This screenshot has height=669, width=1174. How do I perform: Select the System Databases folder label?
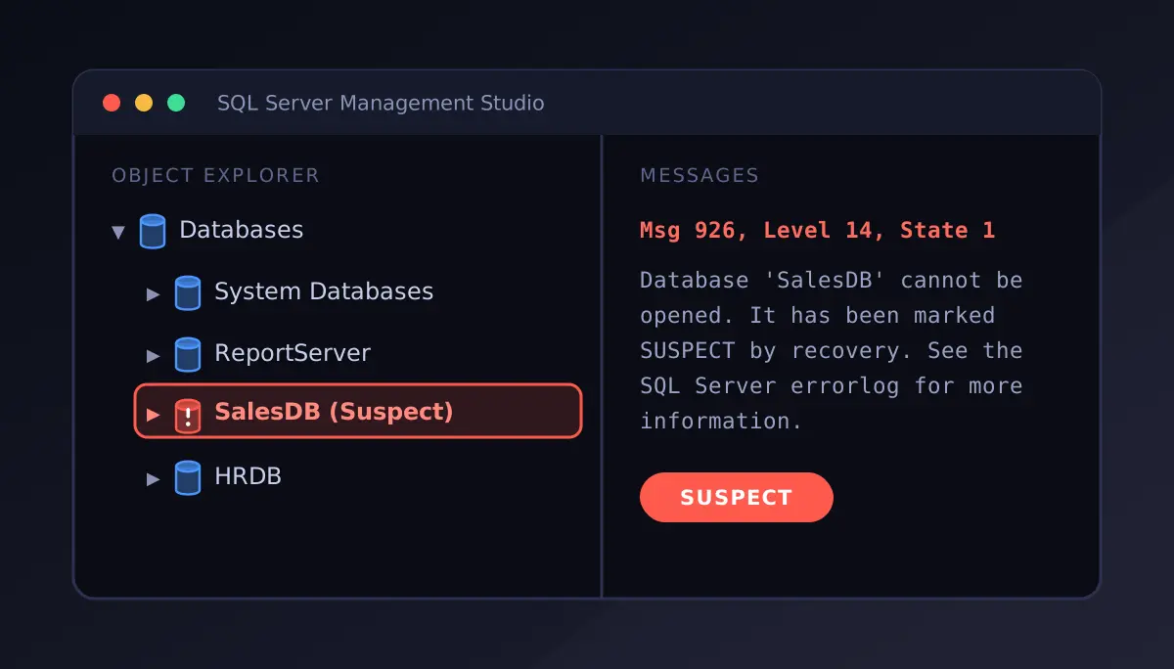(324, 291)
